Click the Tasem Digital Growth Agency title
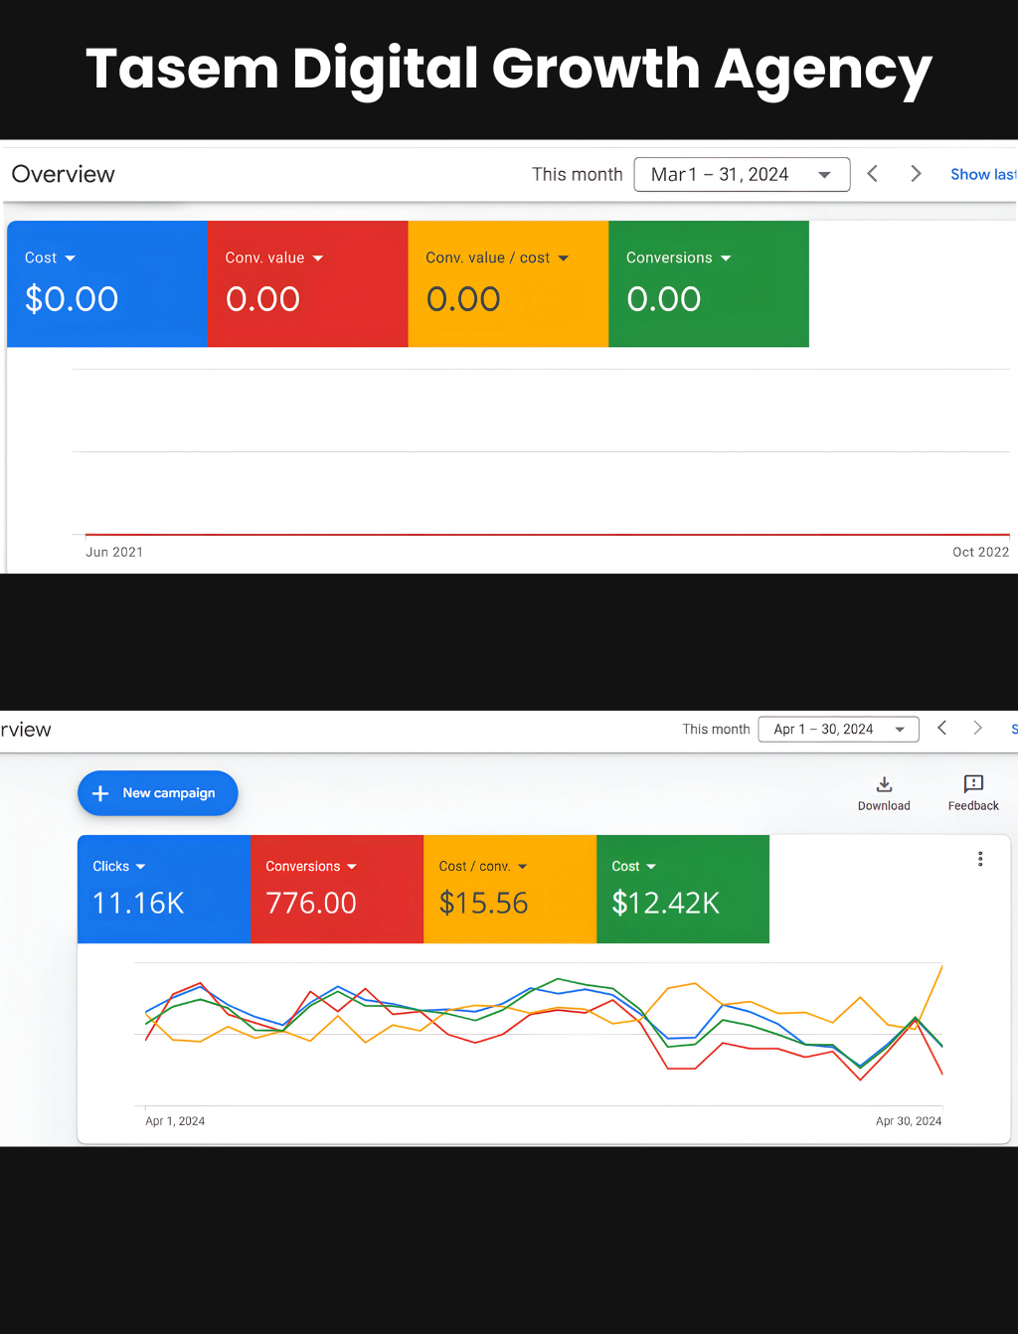The image size is (1018, 1334). coord(509,70)
